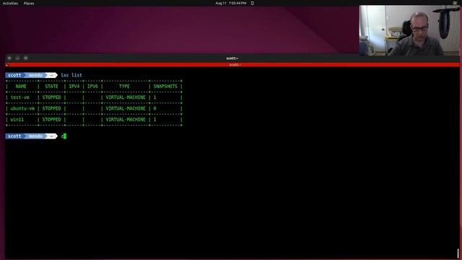Click 'mondo' segment of the bottom prompt
Image resolution: width=462 pixels, height=260 pixels.
(x=35, y=136)
